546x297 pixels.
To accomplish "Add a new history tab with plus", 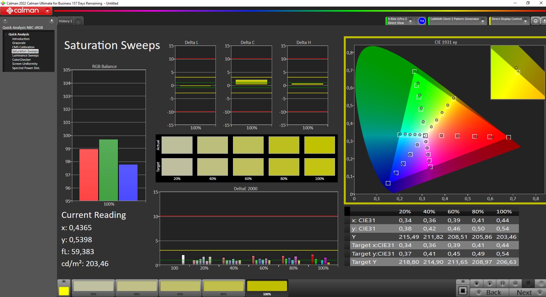I will pos(78,21).
